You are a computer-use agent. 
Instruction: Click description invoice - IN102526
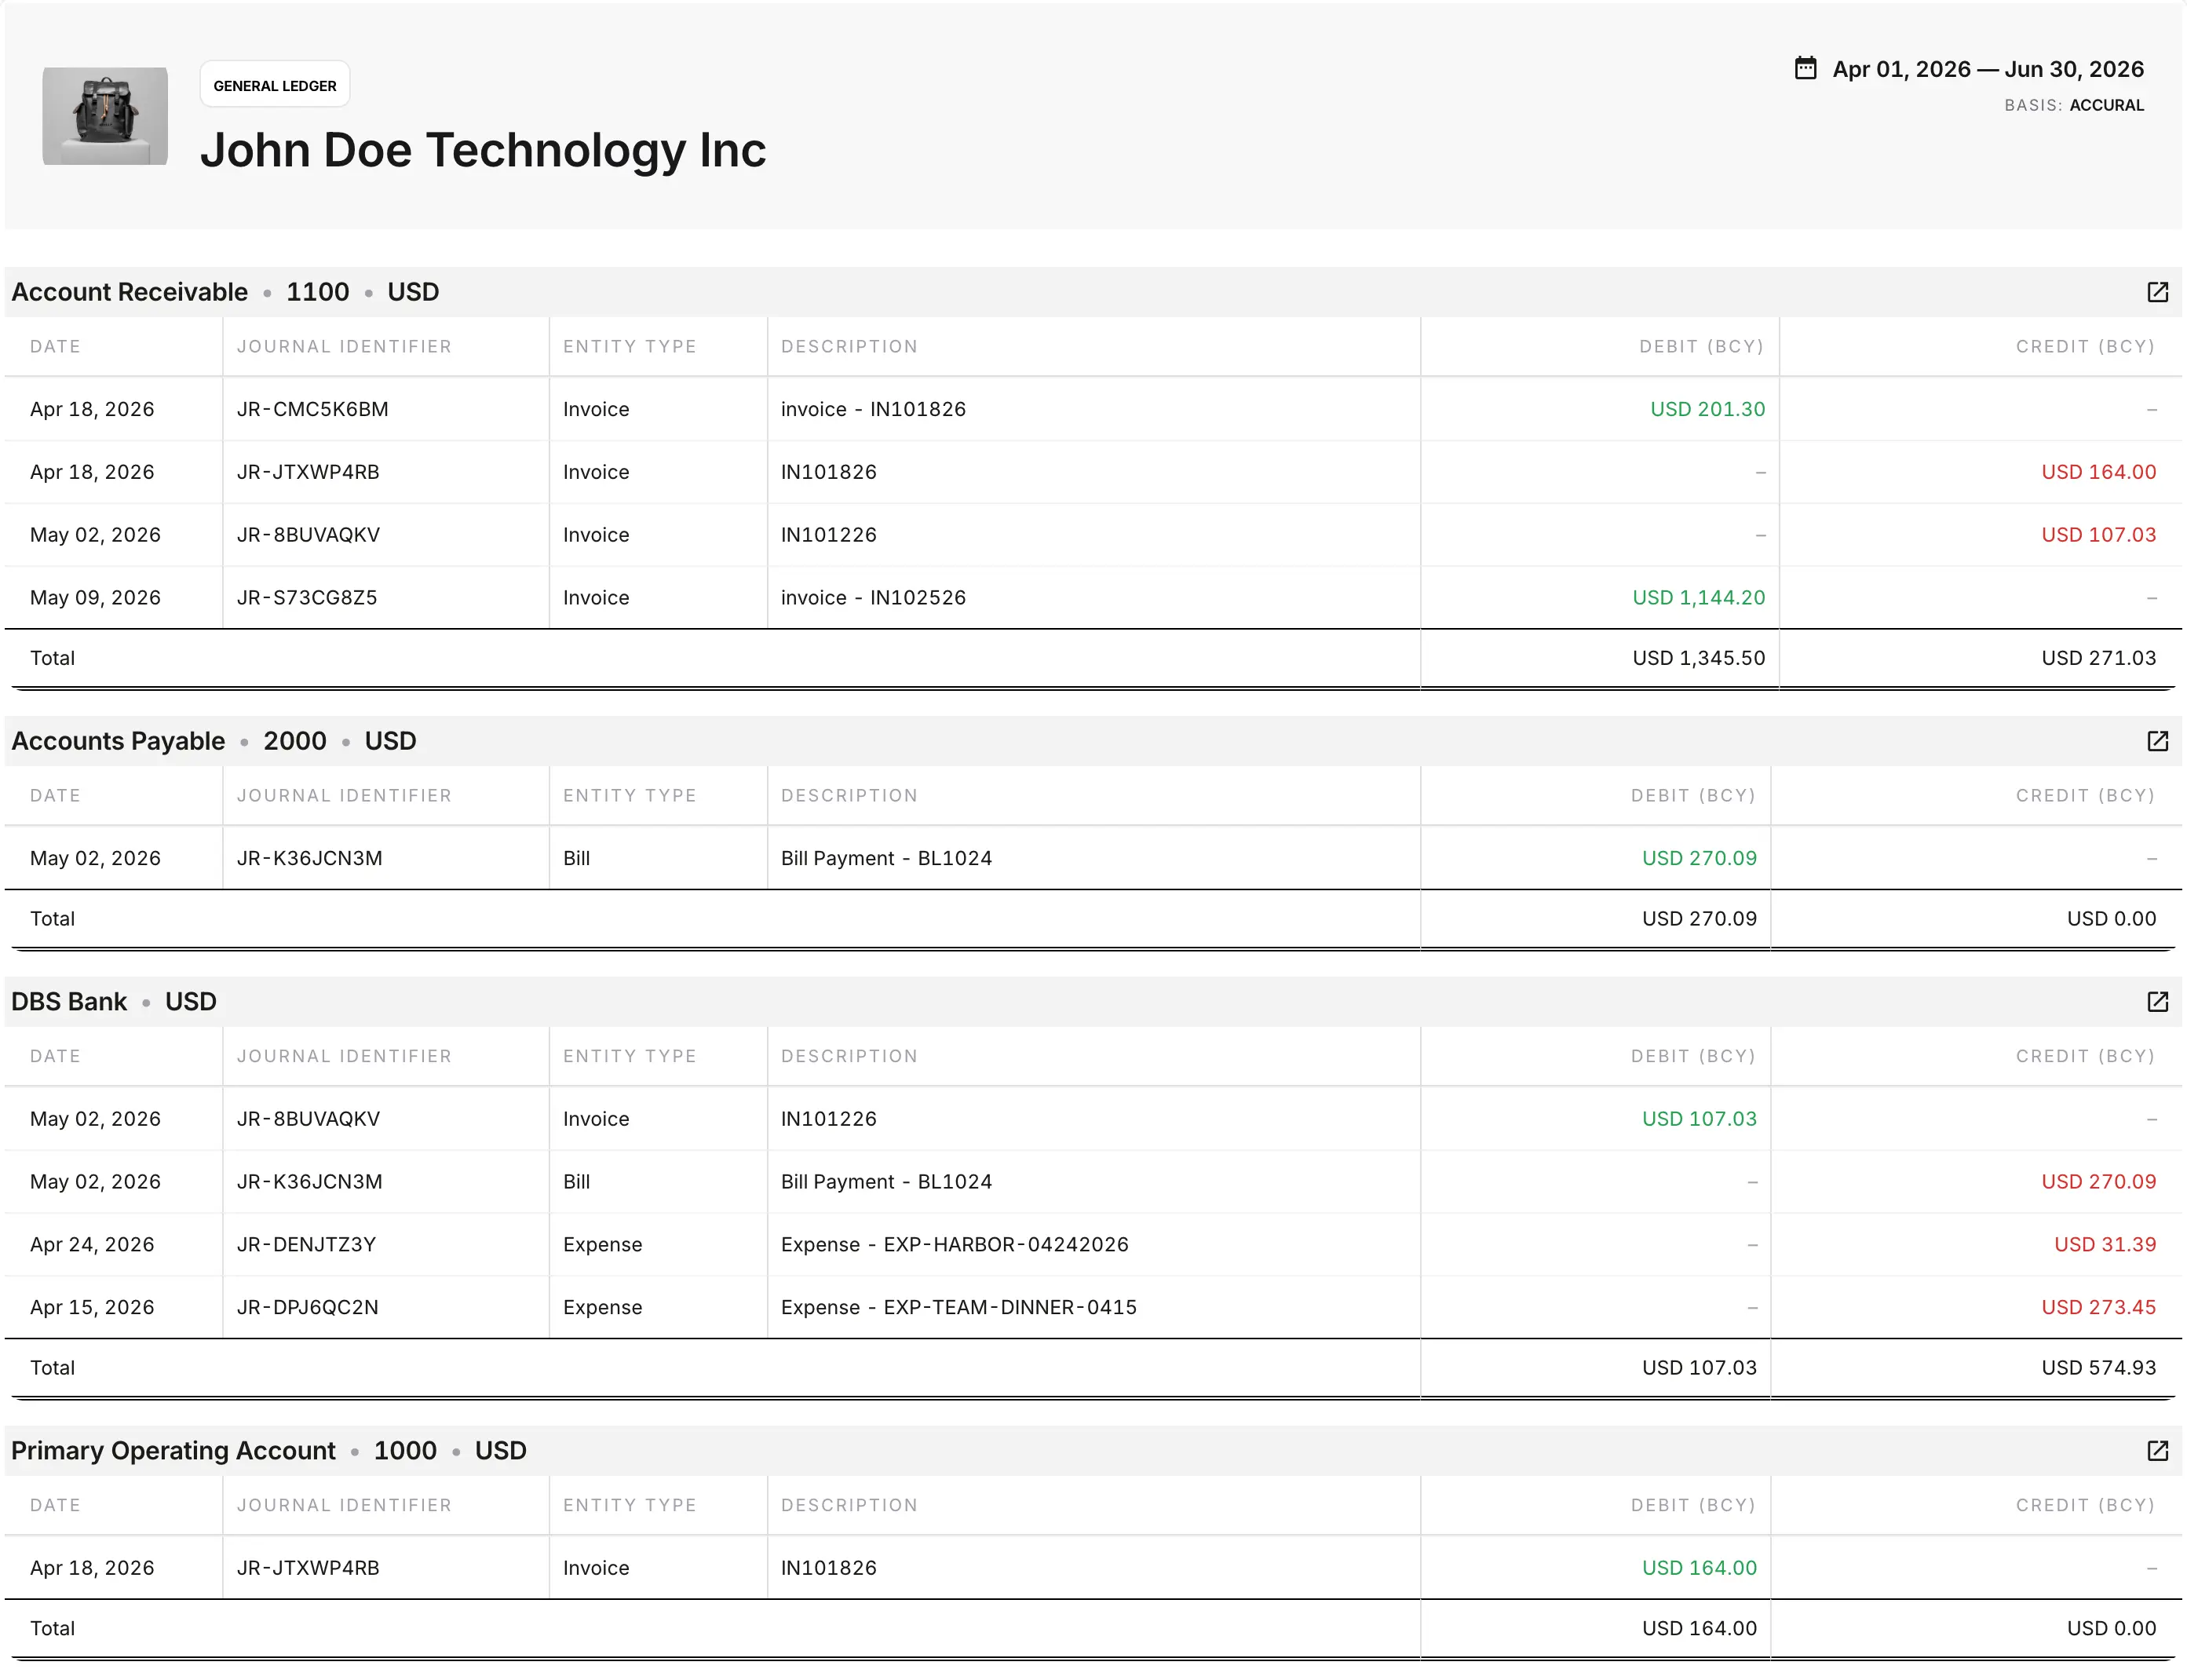point(873,598)
